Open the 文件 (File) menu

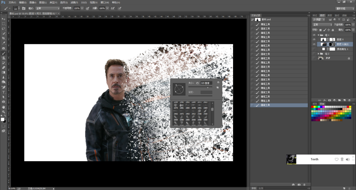coord(12,3)
